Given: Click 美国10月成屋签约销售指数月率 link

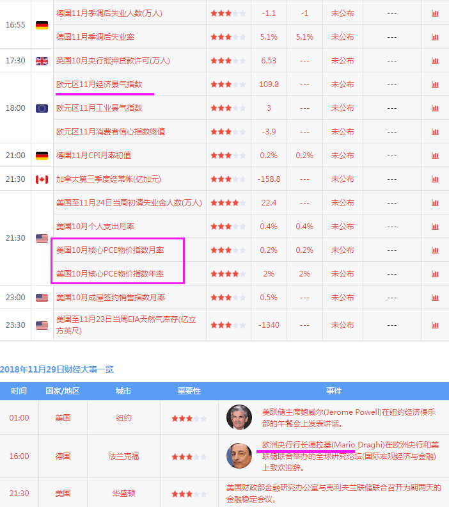Looking at the screenshot, I should click(111, 298).
